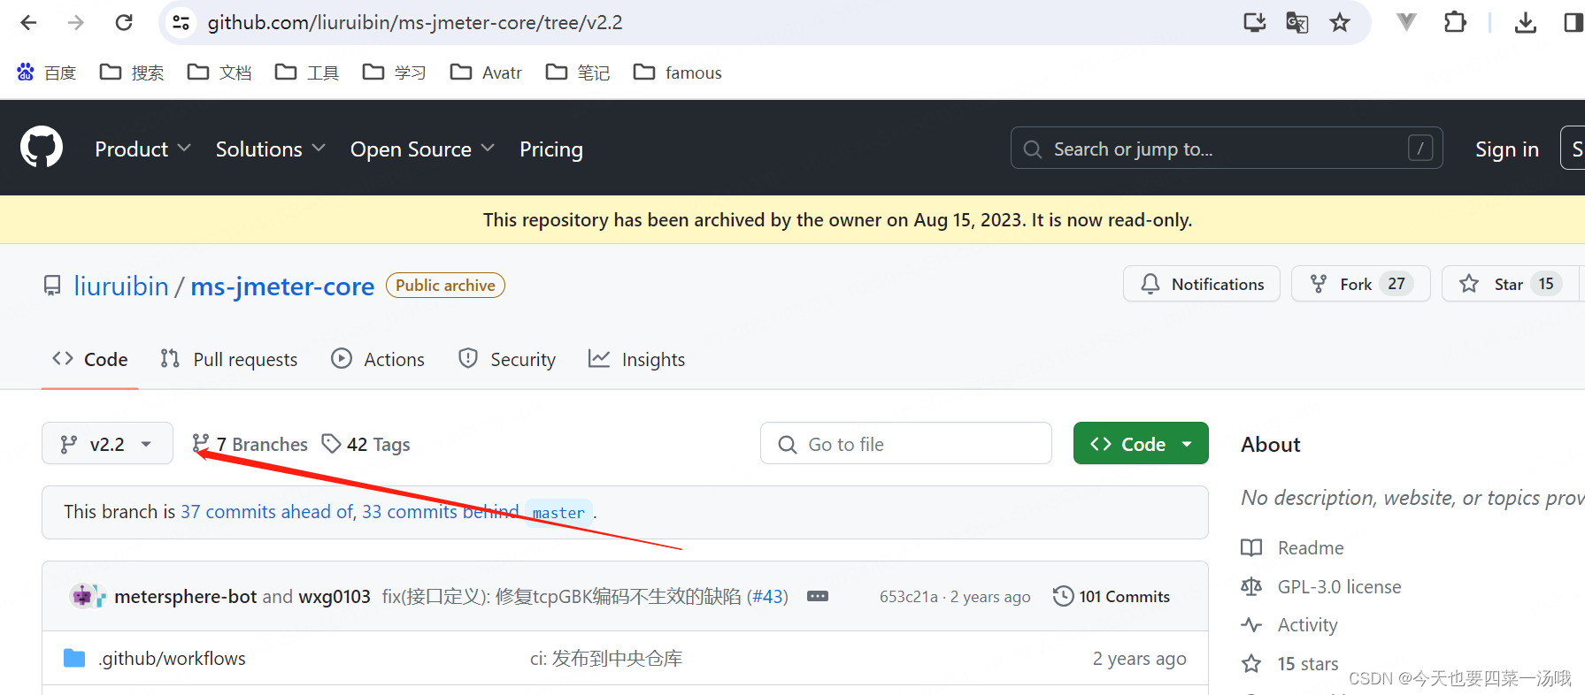Go forward with the browser arrow
The height and width of the screenshot is (695, 1585).
pos(76,23)
